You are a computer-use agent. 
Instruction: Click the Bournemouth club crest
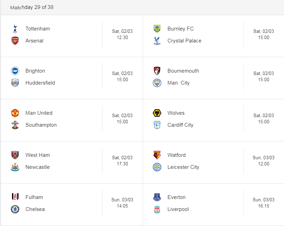pos(157,71)
